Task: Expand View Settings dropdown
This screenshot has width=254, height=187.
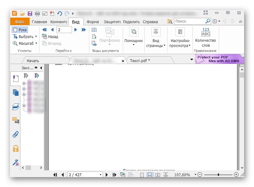Action: (189, 45)
